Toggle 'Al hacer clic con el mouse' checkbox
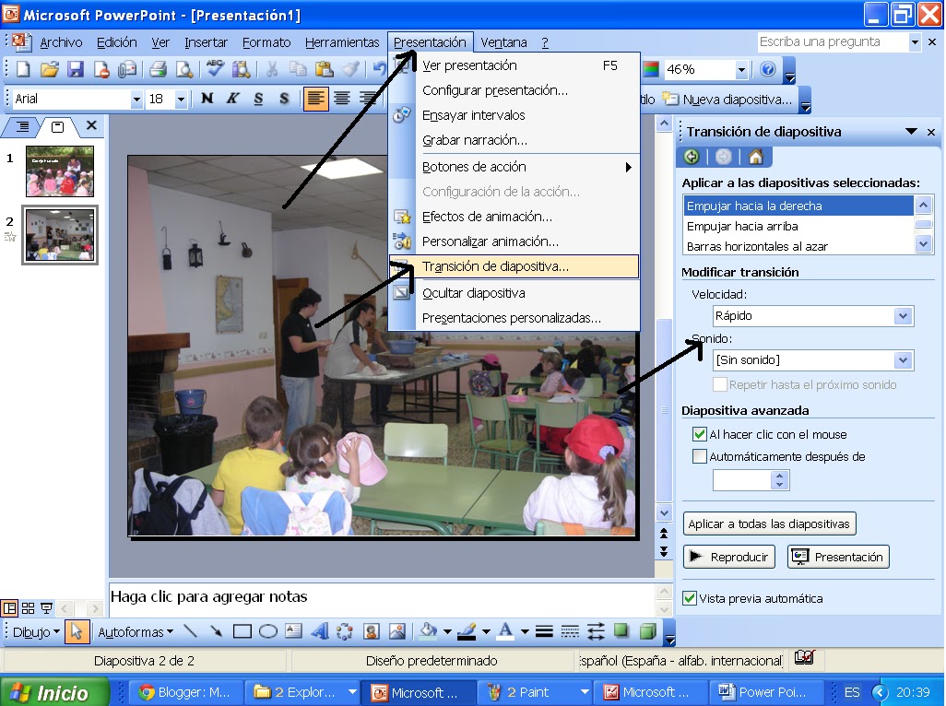946x706 pixels. coord(699,434)
